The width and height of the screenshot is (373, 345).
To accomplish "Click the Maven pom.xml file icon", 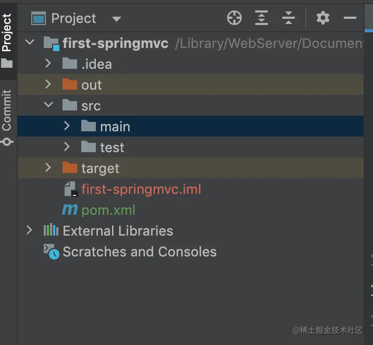I will click(70, 210).
